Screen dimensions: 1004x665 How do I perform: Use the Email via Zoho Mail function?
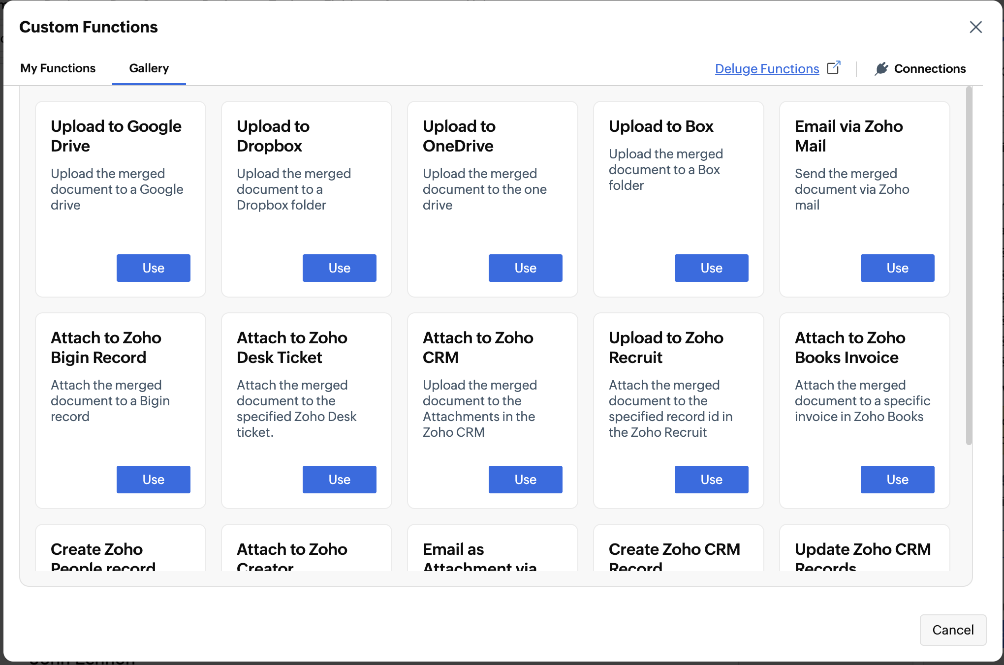[897, 268]
